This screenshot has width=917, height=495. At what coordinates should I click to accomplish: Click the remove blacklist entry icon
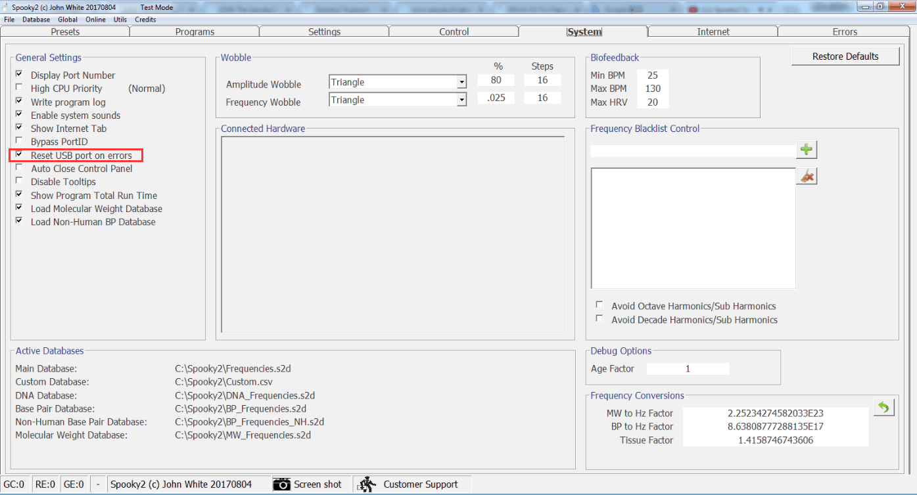(807, 176)
